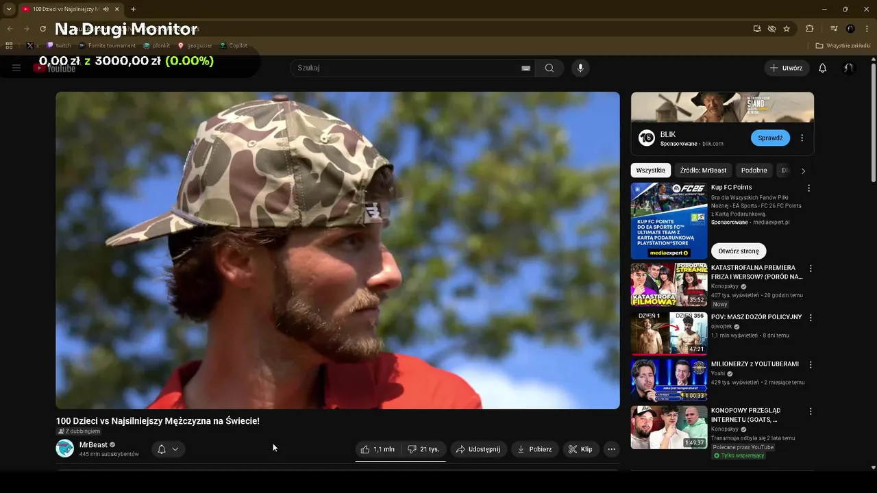
Task: Open the geogusser bookmark
Action: pos(195,46)
